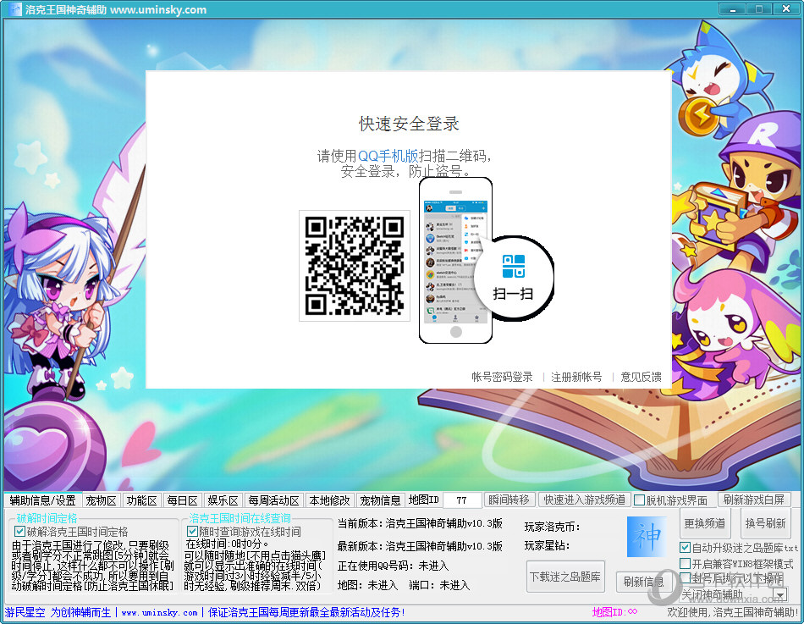The image size is (804, 624).
Task: Select the 本地修改 tab
Action: 328,500
